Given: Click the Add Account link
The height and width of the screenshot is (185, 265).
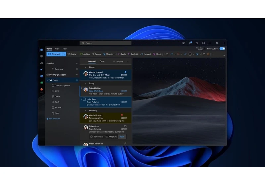Looking at the screenshot, I should [x=53, y=119].
